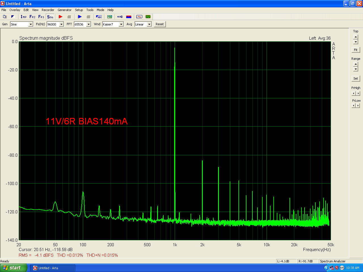Switch to Imp impulse response mode
The image size is (363, 272).
pos(24,17)
